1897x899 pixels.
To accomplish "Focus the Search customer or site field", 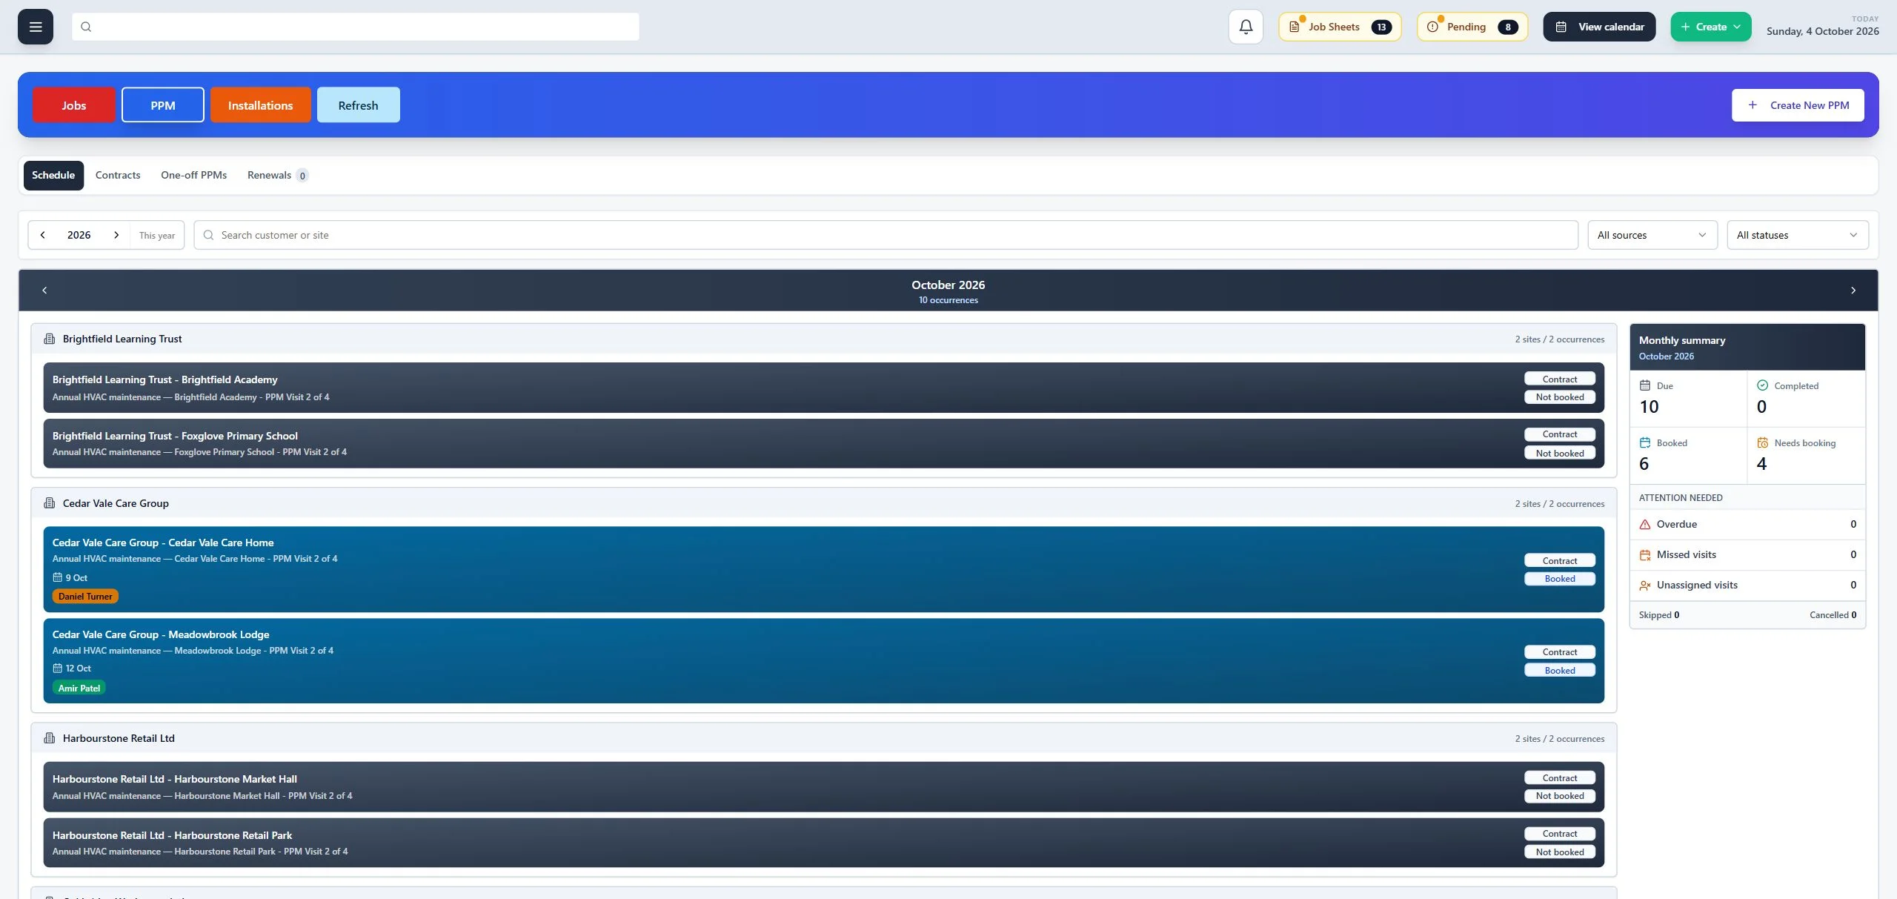I will click(886, 235).
